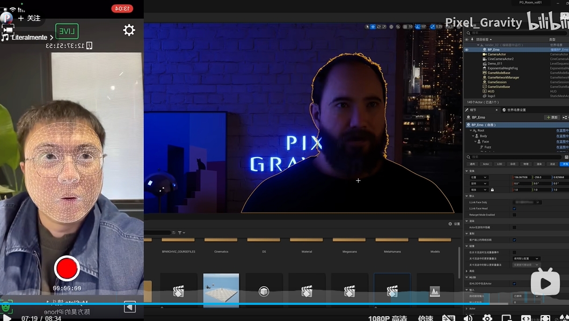Pick the rotate tool in the viewport toolbar
The image size is (569, 321).
click(378, 26)
